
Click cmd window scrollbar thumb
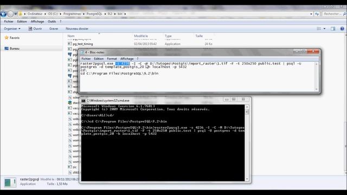click(247, 112)
